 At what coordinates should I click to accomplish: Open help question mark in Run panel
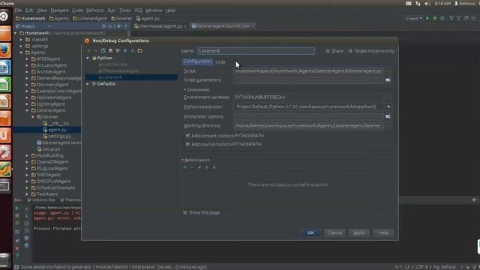[x=17, y=256]
